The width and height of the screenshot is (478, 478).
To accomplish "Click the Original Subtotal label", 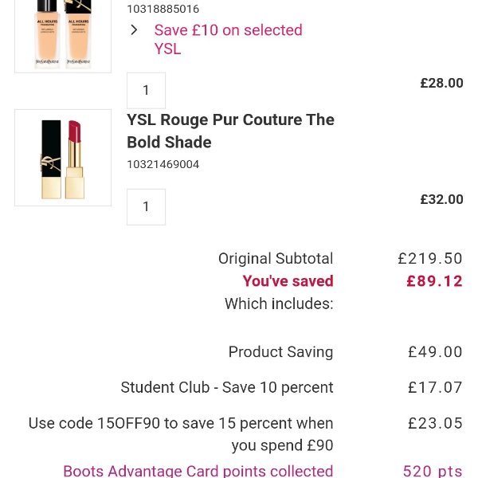I will tap(276, 258).
